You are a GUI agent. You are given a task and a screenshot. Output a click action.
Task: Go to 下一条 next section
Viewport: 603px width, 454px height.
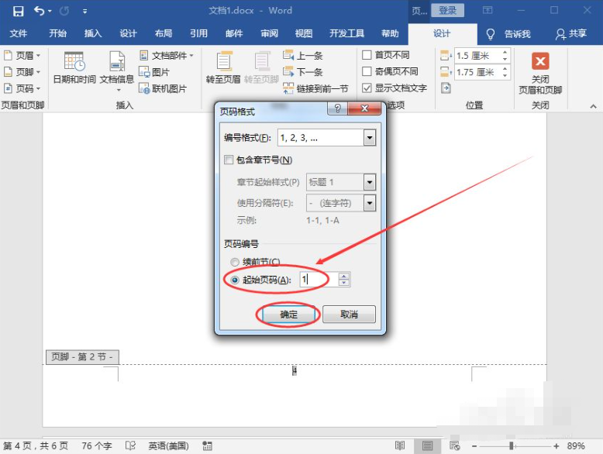[302, 72]
